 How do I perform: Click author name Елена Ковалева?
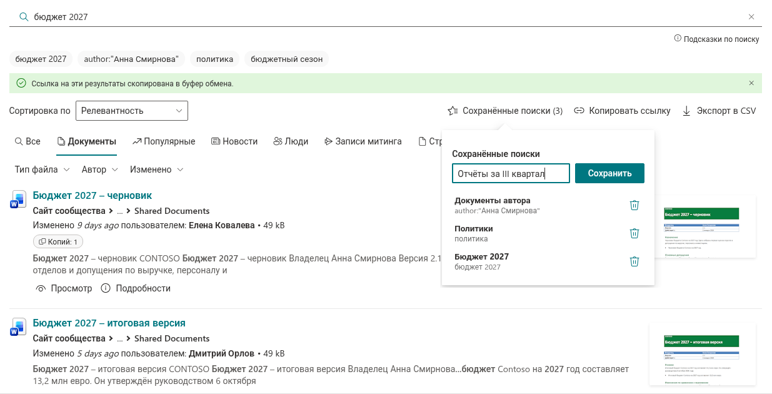(221, 225)
